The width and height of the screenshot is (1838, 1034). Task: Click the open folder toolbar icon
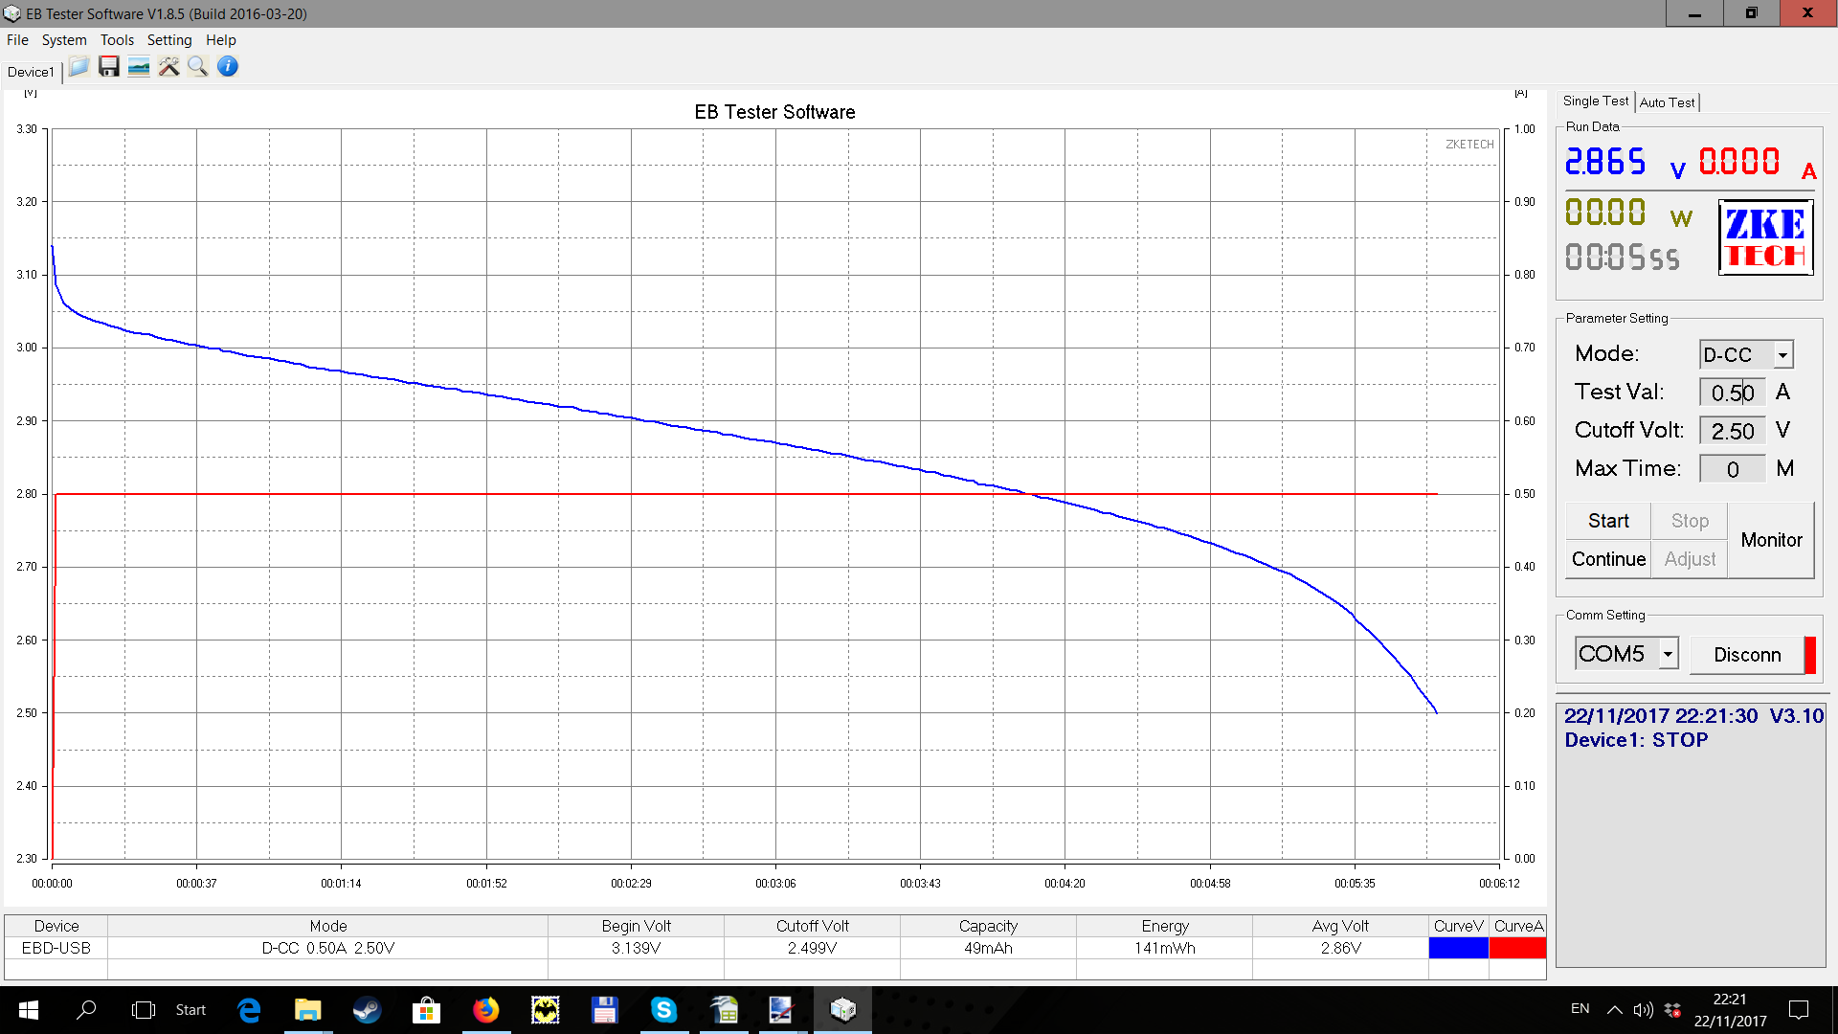[x=78, y=67]
